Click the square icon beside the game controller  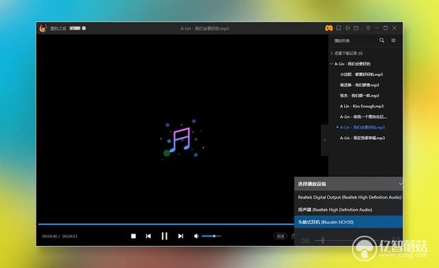339,28
